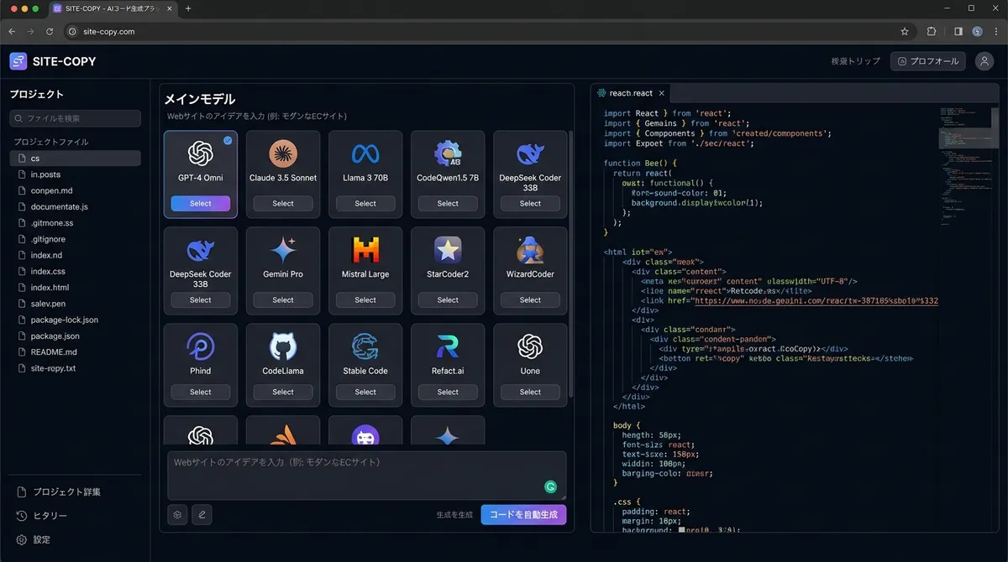Reload the page in browser

(50, 31)
